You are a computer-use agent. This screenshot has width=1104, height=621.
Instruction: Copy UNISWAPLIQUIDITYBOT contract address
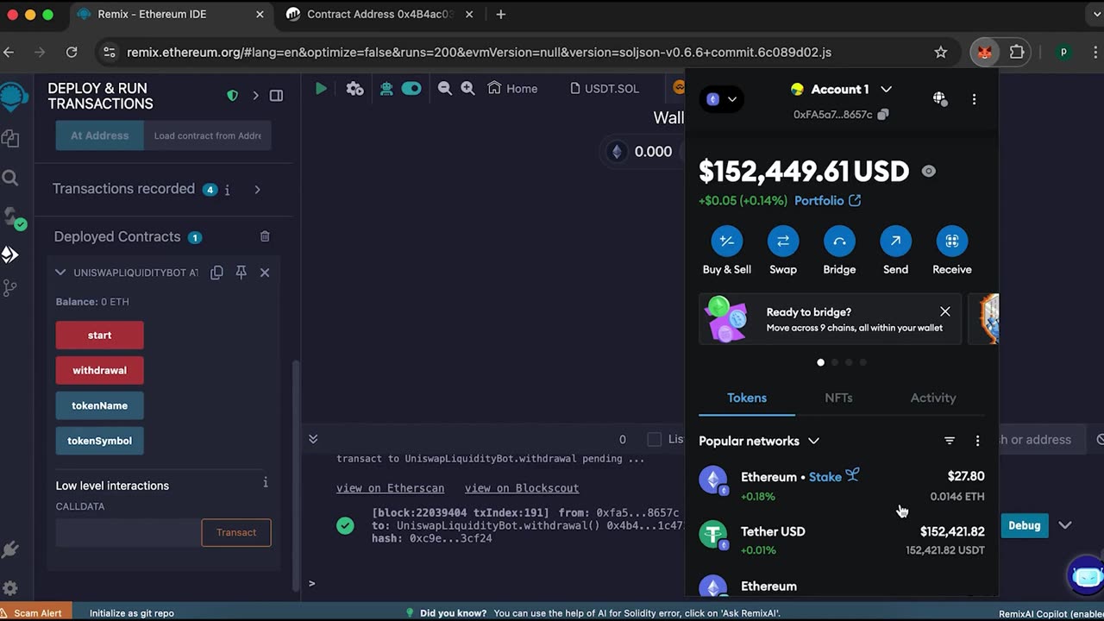[x=216, y=273]
